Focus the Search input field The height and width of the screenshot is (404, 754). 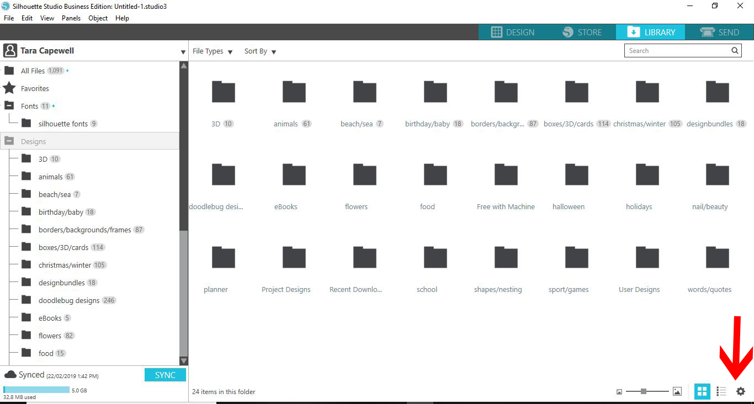point(683,50)
